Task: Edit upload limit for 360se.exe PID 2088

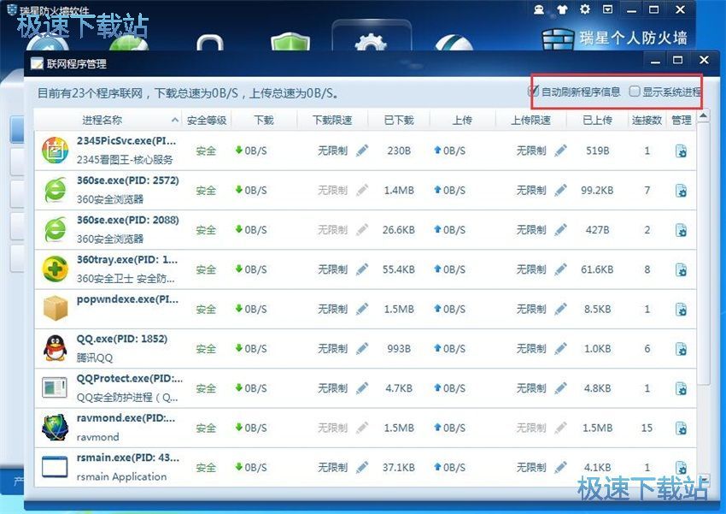Action: tap(560, 230)
